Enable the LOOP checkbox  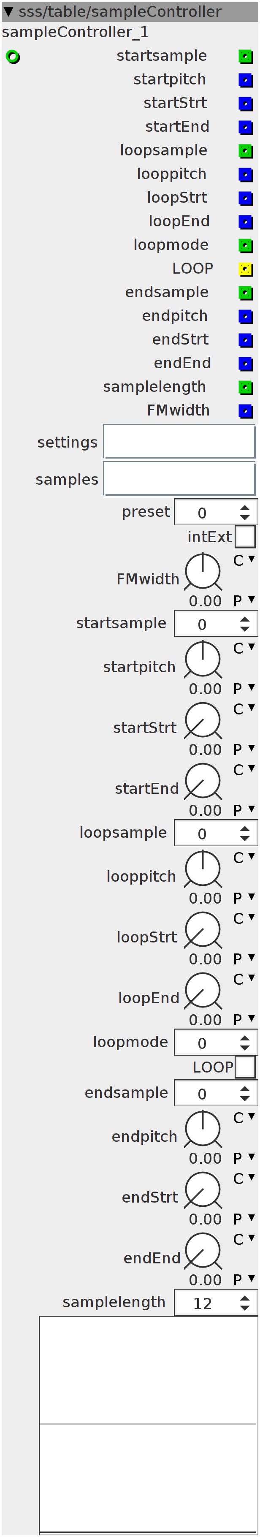point(245,1066)
